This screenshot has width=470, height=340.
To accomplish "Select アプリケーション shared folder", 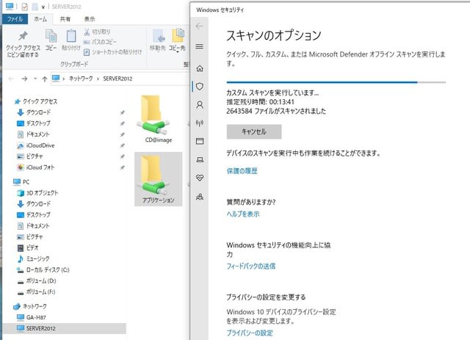I will point(158,179).
